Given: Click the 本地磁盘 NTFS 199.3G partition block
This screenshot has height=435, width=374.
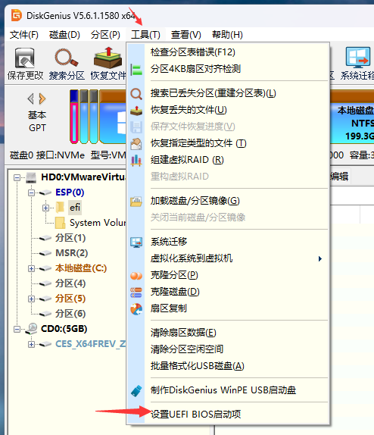Looking at the screenshot, I should 352,117.
